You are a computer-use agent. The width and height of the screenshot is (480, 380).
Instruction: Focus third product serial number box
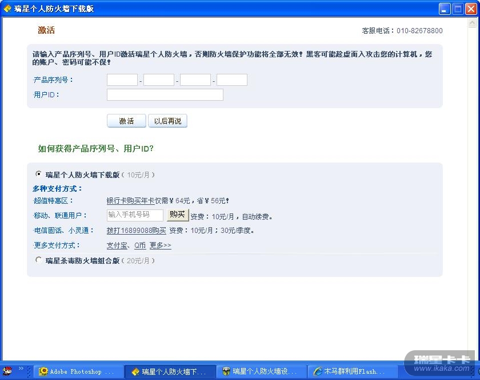pyautogui.click(x=195, y=80)
